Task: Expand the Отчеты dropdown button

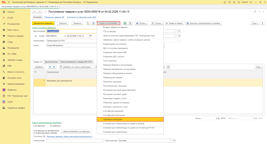Action: 156,23
